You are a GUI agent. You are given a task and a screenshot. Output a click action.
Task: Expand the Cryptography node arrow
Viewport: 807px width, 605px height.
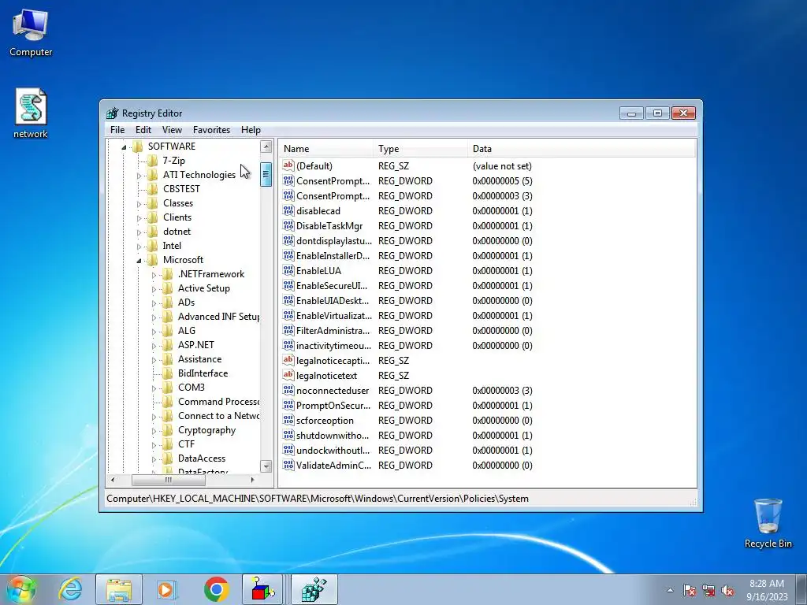pos(154,431)
